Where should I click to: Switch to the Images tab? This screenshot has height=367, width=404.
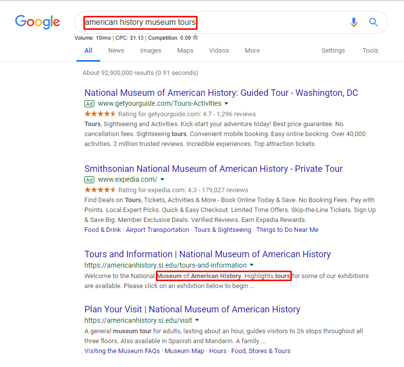tap(150, 51)
